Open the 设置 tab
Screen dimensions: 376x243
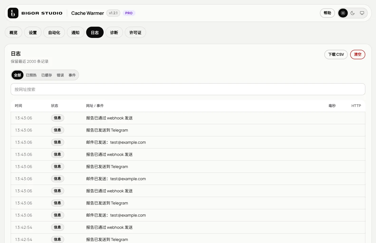(33, 33)
